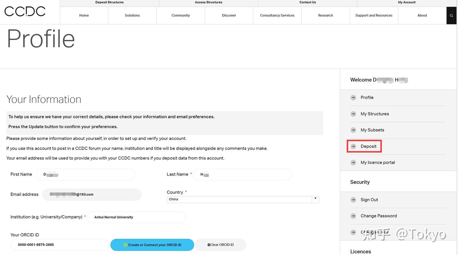Open the Change Password link
The width and height of the screenshot is (458, 255).
coord(378,216)
